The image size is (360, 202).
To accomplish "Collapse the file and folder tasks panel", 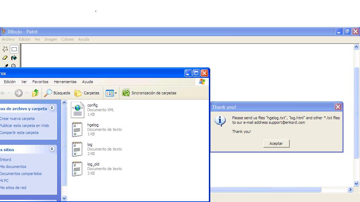I will pyautogui.click(x=52, y=108).
